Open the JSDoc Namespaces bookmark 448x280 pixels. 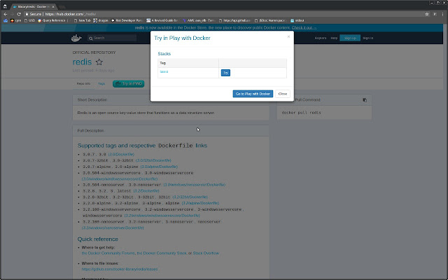[271, 20]
